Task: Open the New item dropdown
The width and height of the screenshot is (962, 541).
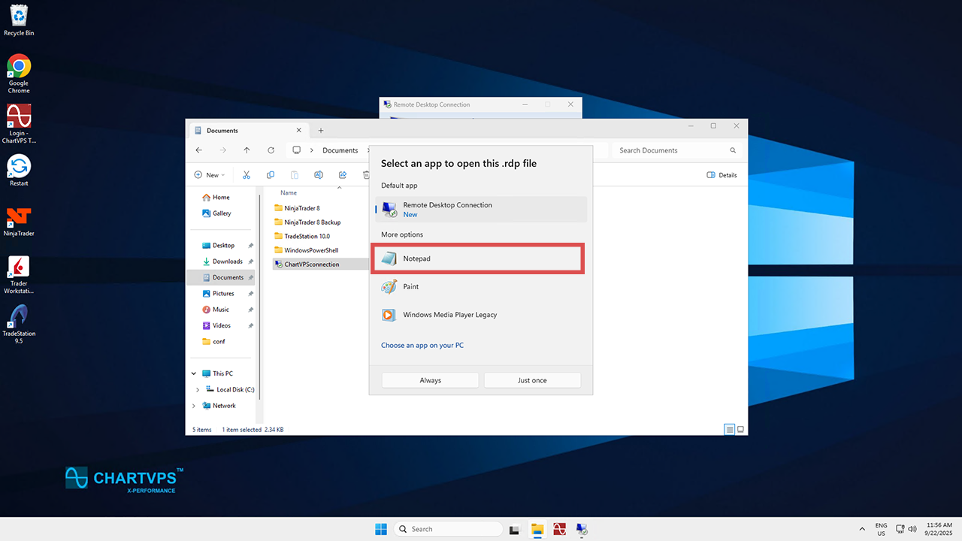Action: tap(210, 175)
